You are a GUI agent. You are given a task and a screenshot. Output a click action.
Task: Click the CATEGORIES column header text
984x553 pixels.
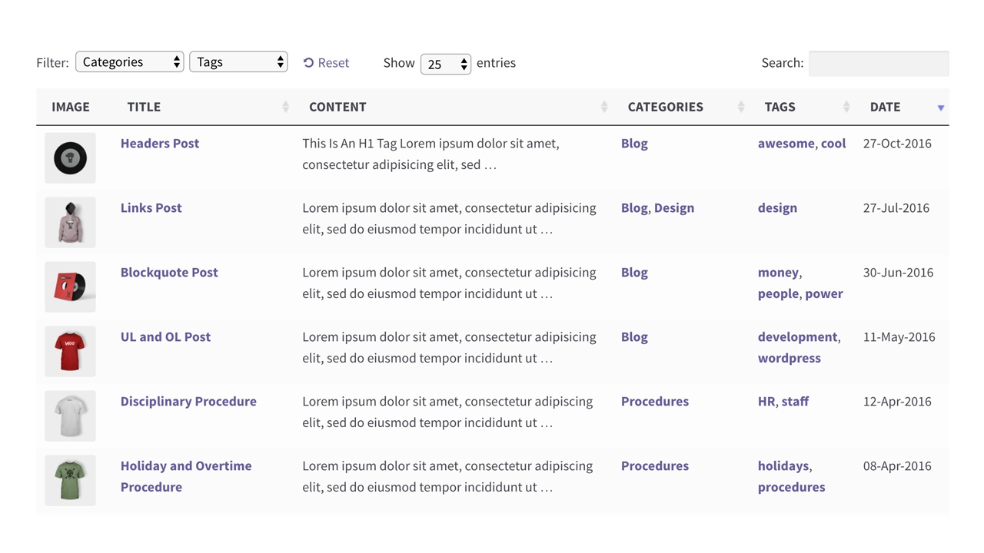(666, 108)
